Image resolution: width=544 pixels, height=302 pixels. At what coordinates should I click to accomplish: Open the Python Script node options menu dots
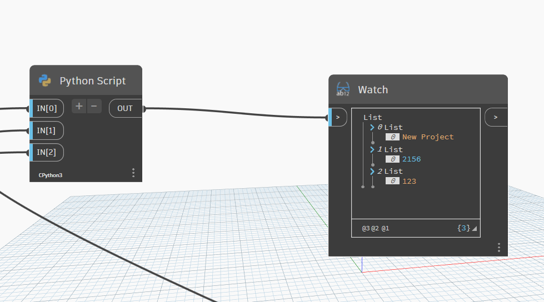point(133,173)
